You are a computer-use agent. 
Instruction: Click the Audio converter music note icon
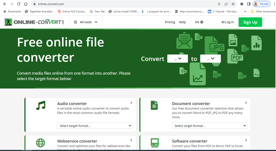coord(41,105)
